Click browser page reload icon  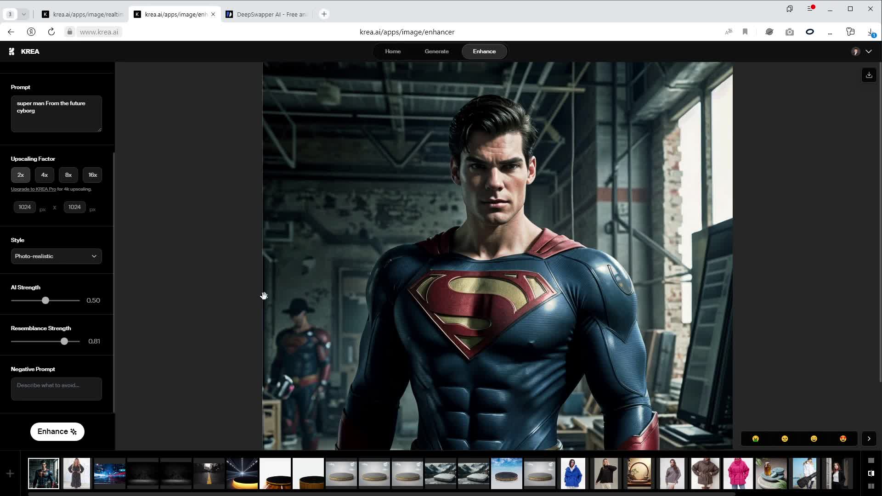[x=51, y=32]
